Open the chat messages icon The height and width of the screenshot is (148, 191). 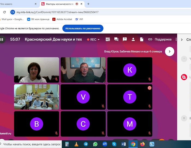116,39
